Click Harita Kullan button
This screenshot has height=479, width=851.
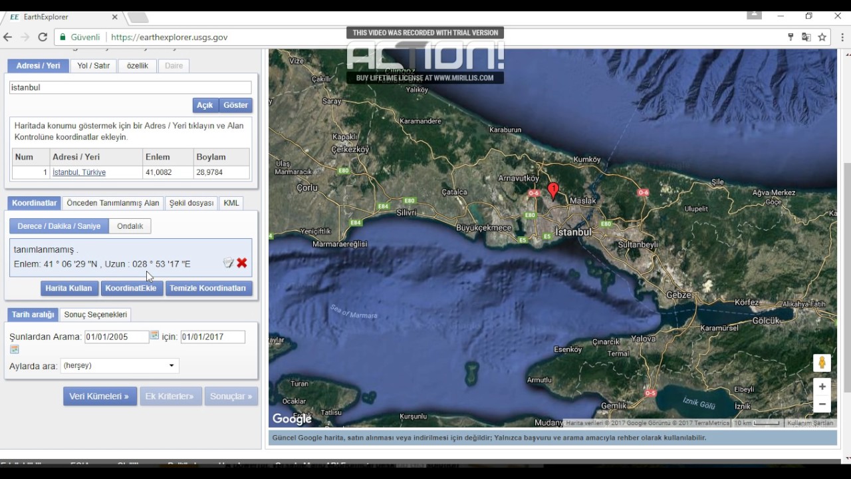point(68,288)
